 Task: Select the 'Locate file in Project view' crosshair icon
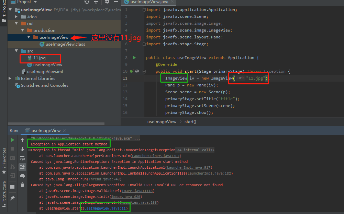[x=87, y=2]
